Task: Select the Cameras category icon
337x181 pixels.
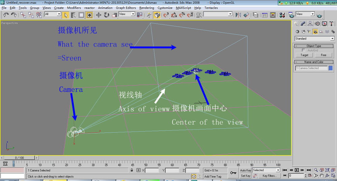Action: click(x=315, y=32)
